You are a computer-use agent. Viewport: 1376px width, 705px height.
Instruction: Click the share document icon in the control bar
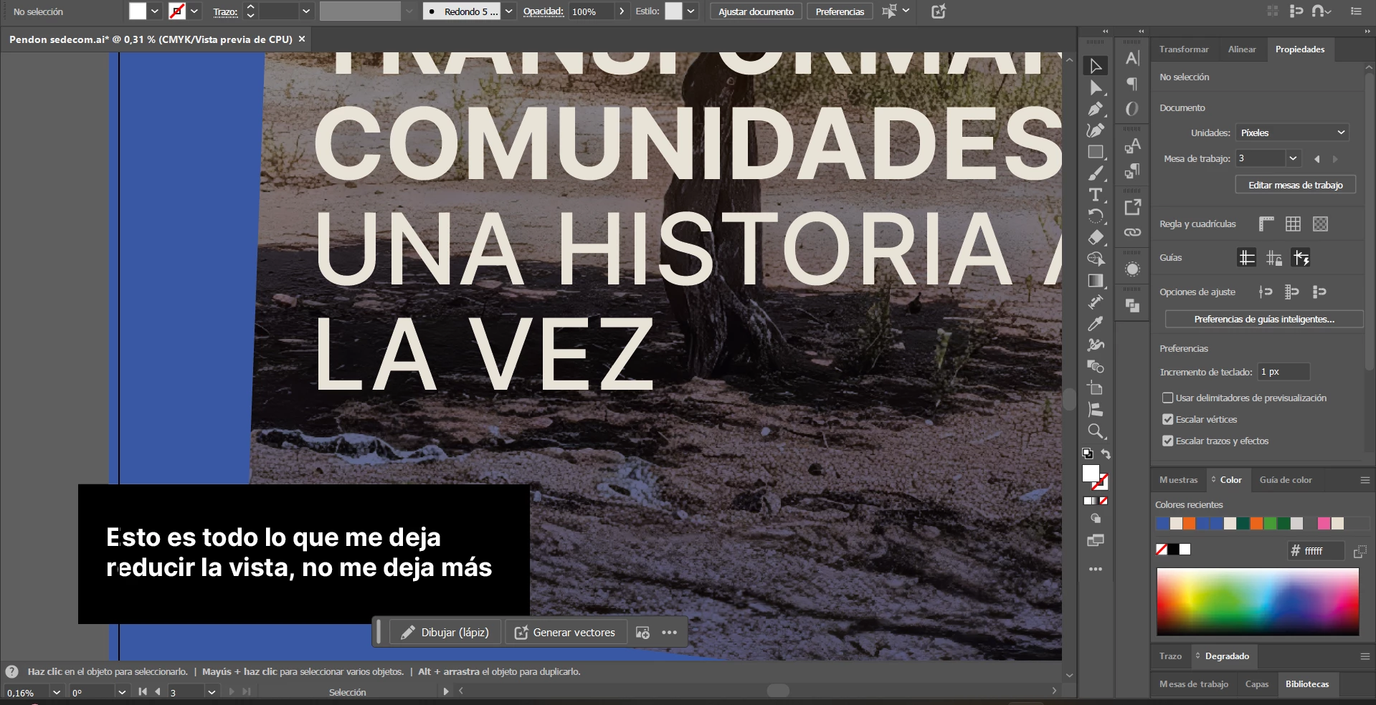[x=939, y=11]
